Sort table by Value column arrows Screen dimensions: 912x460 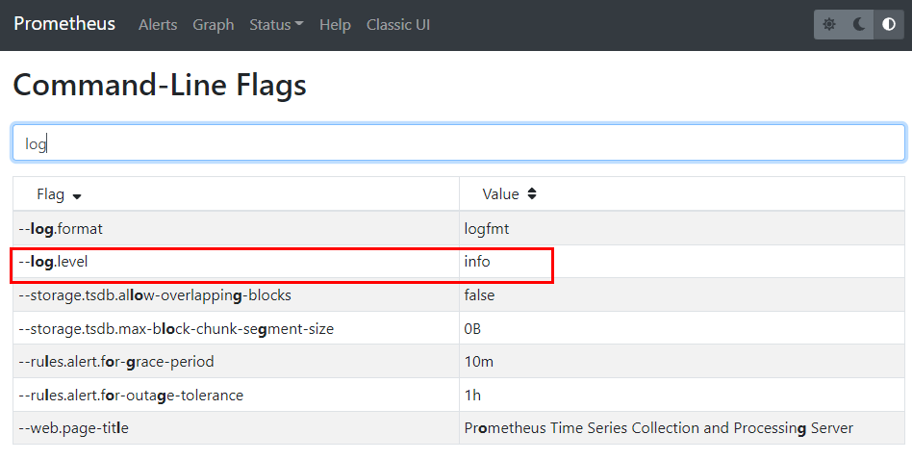[x=532, y=194]
